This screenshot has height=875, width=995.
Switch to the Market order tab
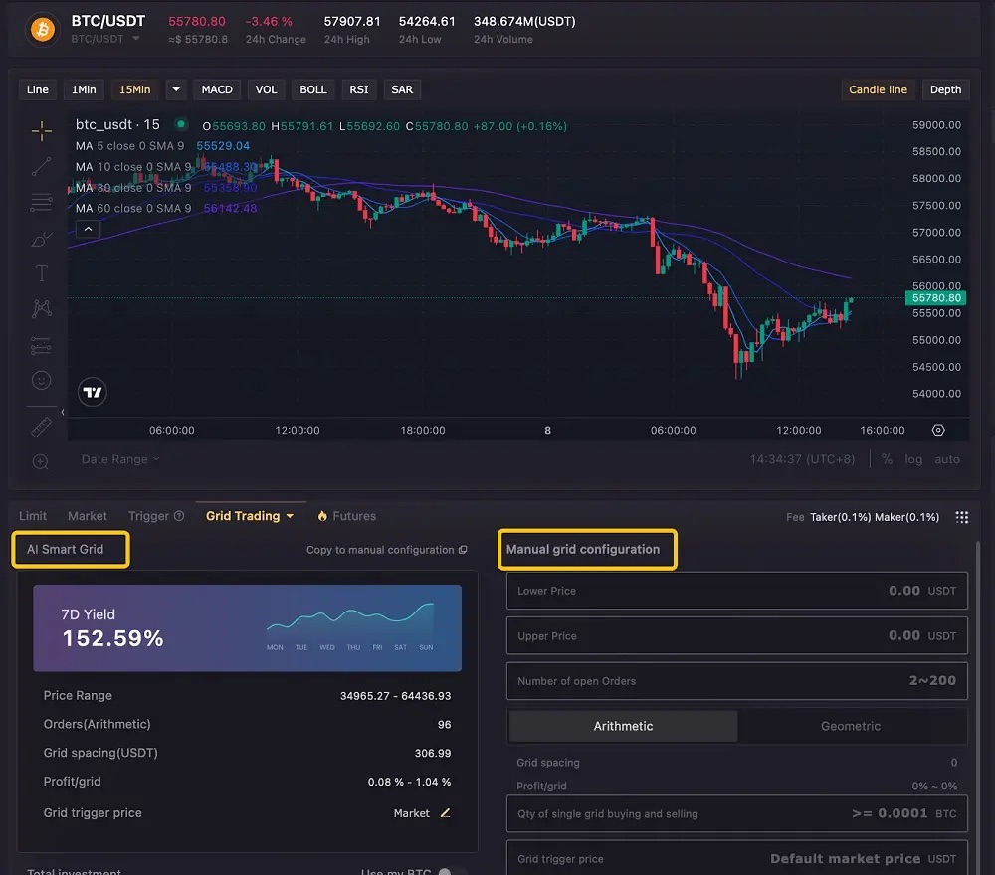point(88,516)
